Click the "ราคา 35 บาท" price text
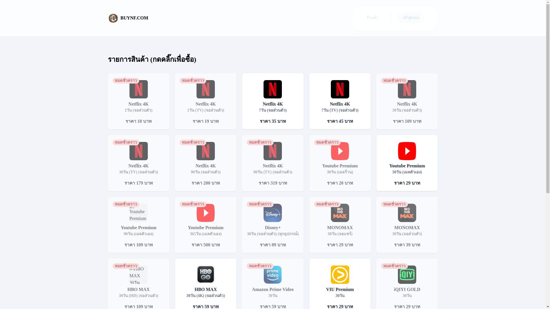 click(273, 121)
